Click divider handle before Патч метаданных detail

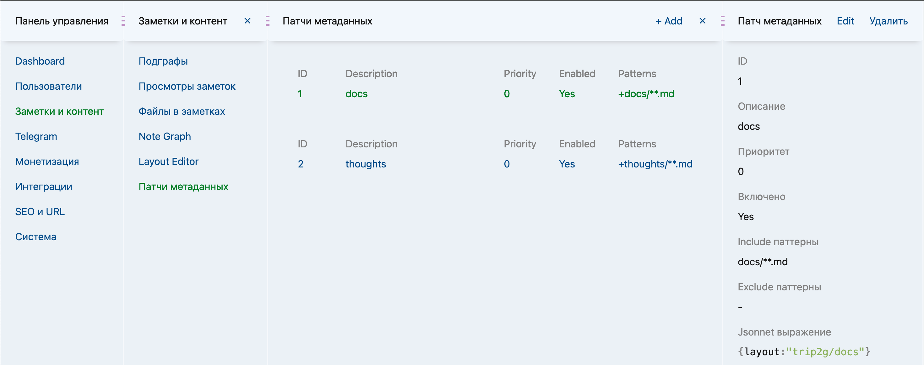tap(722, 21)
